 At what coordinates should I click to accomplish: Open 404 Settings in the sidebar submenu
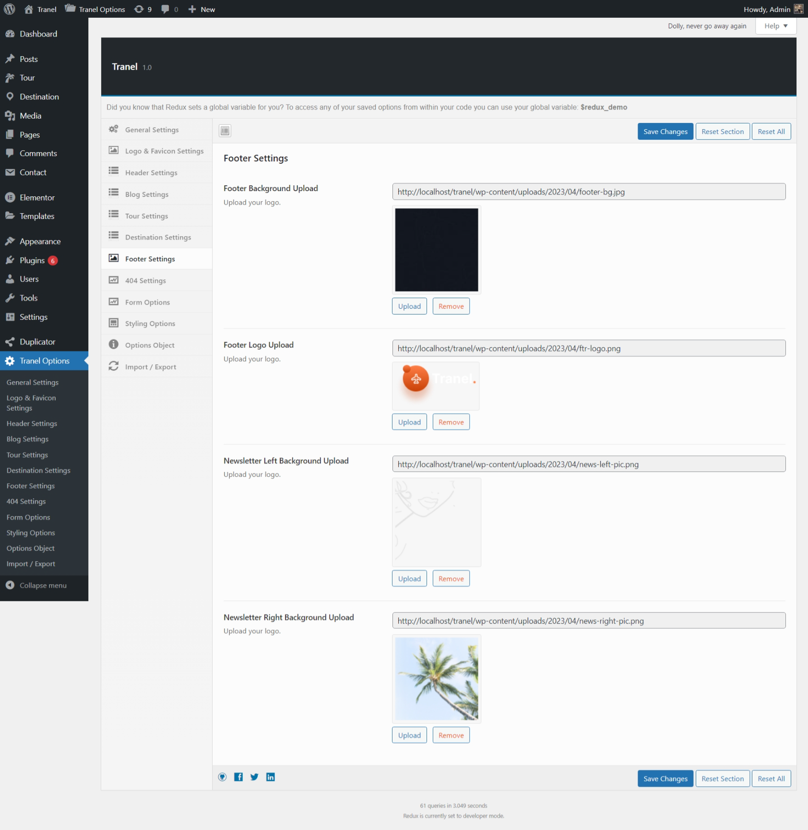click(26, 501)
